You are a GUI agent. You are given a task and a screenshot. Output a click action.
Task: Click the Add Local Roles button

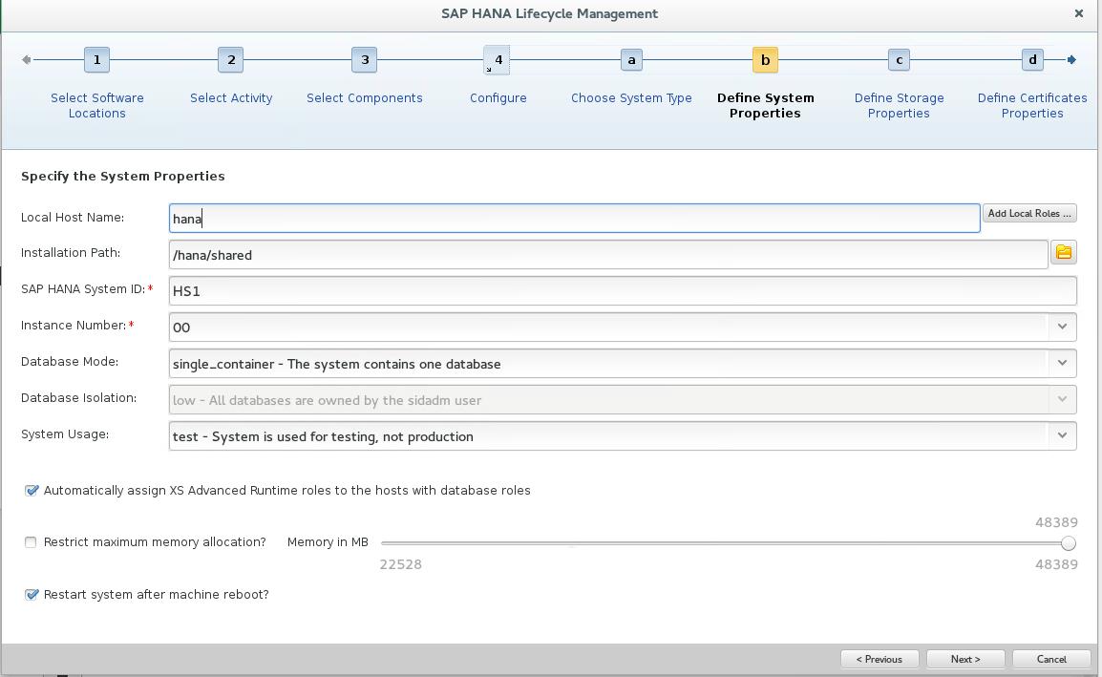[x=1029, y=213]
